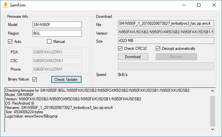
Task: Click the grayed Decrypt button
Action: pos(176,57)
